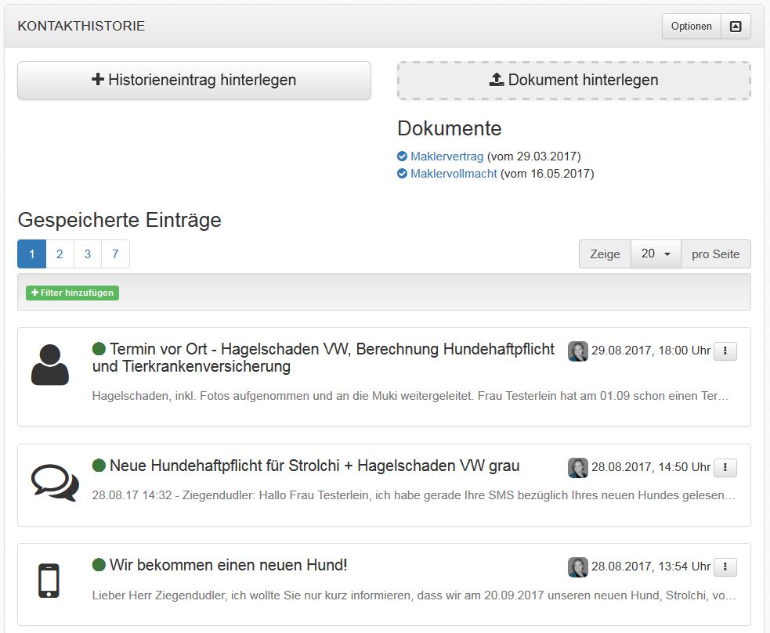Collapse the Kontakthistorie panel icon
The height and width of the screenshot is (633, 770).
[735, 27]
